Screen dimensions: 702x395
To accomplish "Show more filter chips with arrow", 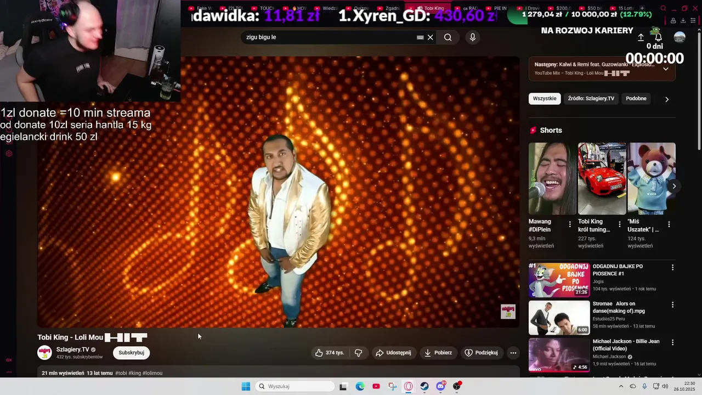I will [667, 99].
